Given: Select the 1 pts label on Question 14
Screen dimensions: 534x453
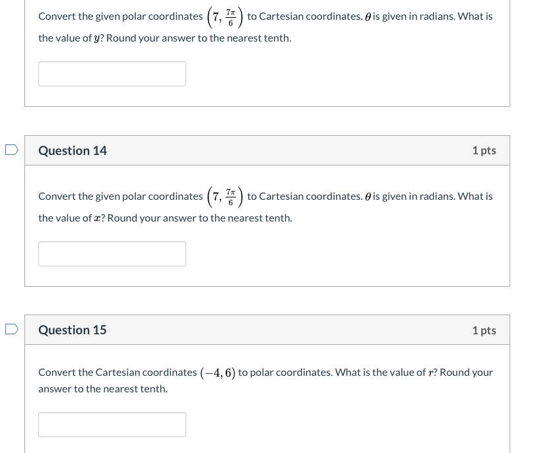Looking at the screenshot, I should 484,150.
